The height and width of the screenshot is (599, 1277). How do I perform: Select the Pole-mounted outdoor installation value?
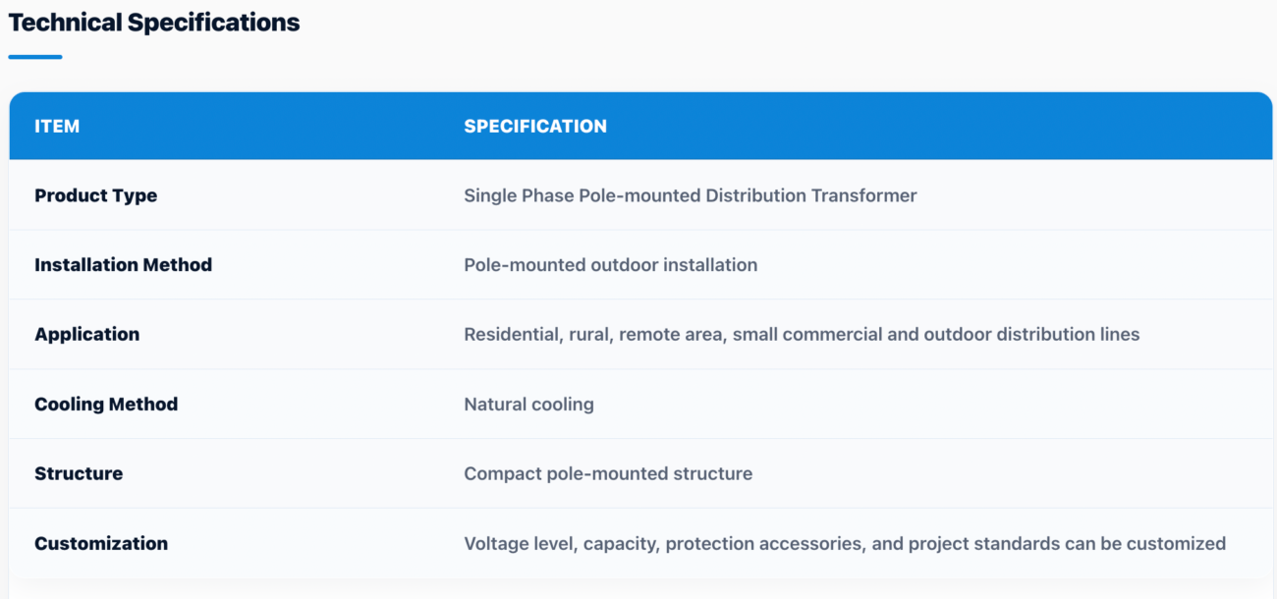point(611,265)
